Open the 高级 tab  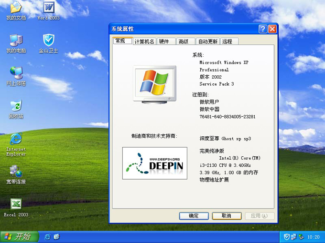[186, 41]
